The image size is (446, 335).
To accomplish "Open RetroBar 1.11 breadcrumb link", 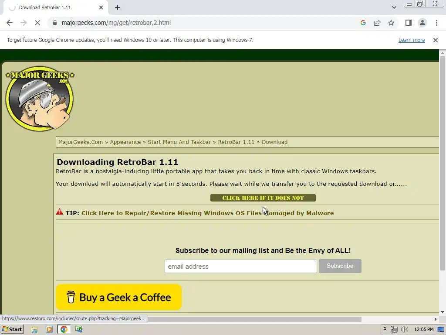I will click(x=236, y=142).
